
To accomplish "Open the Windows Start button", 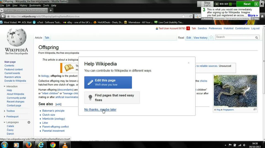I will 5,145.
